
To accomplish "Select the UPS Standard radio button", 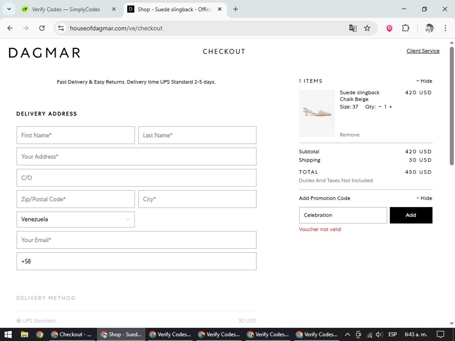I will tap(19, 321).
